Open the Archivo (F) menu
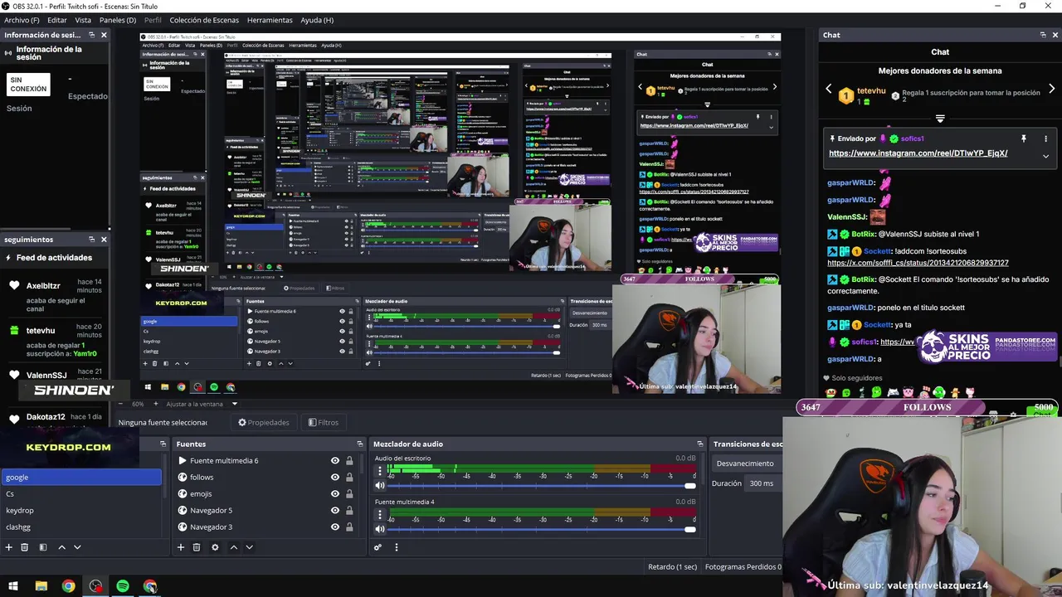The height and width of the screenshot is (597, 1062). (22, 20)
